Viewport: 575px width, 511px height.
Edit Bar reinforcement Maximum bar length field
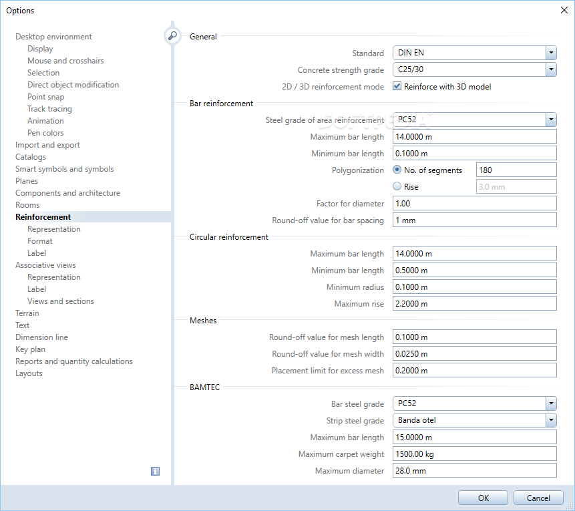[475, 136]
